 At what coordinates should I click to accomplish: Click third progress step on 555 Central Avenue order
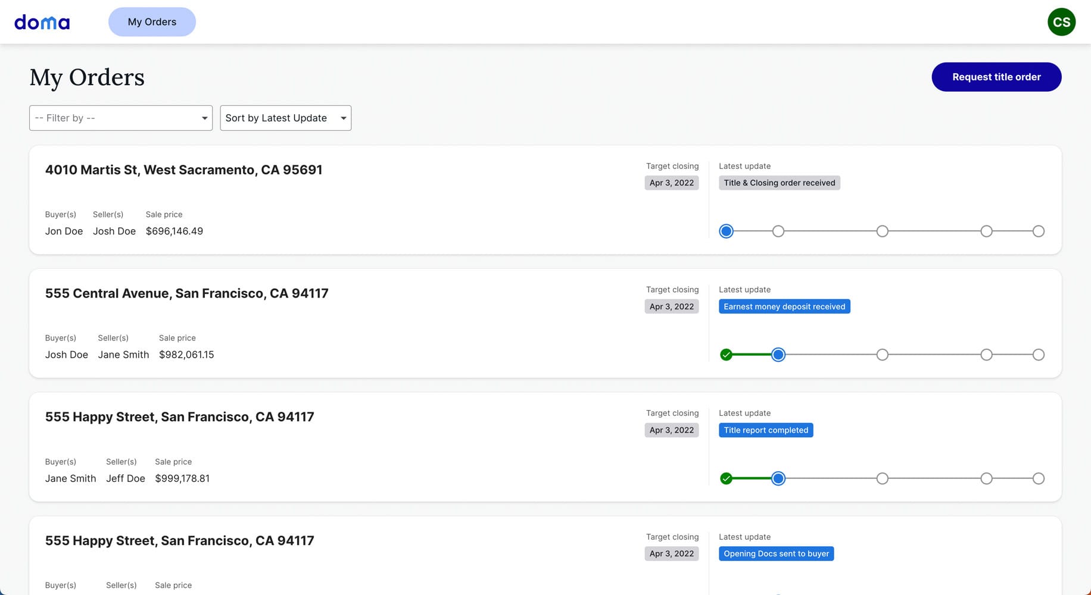tap(882, 355)
